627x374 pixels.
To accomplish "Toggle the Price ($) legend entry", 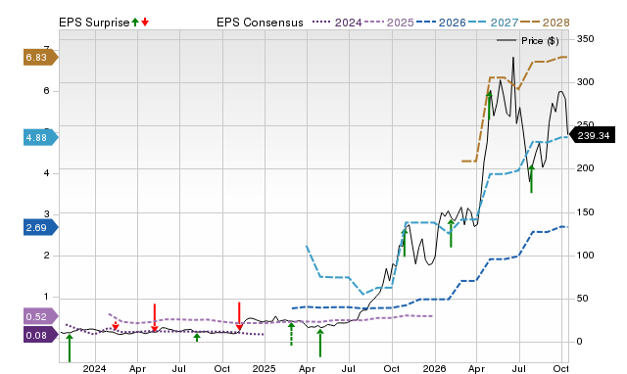I will pos(528,41).
